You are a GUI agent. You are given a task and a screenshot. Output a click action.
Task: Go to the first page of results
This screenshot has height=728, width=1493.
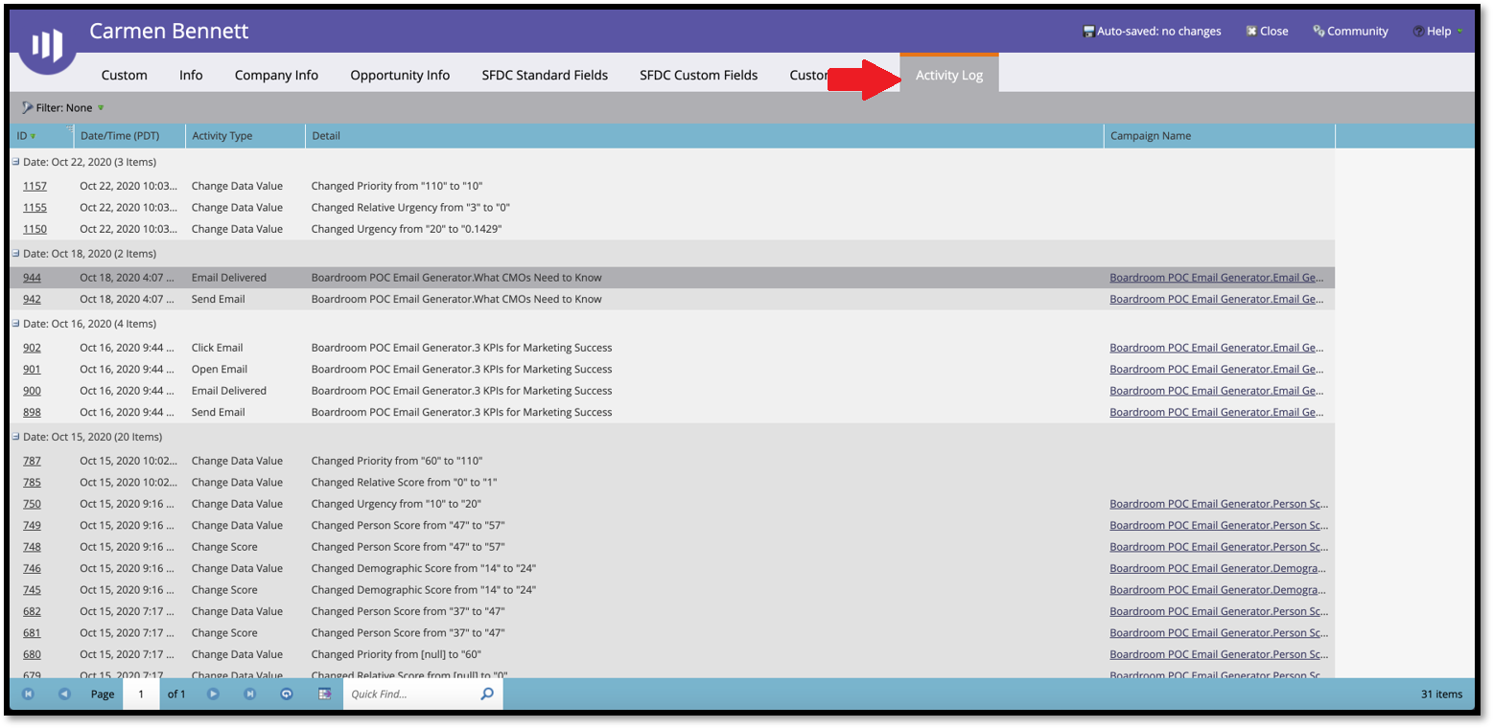coord(28,694)
